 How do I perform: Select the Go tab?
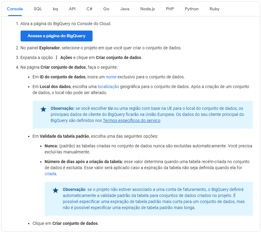tap(106, 9)
